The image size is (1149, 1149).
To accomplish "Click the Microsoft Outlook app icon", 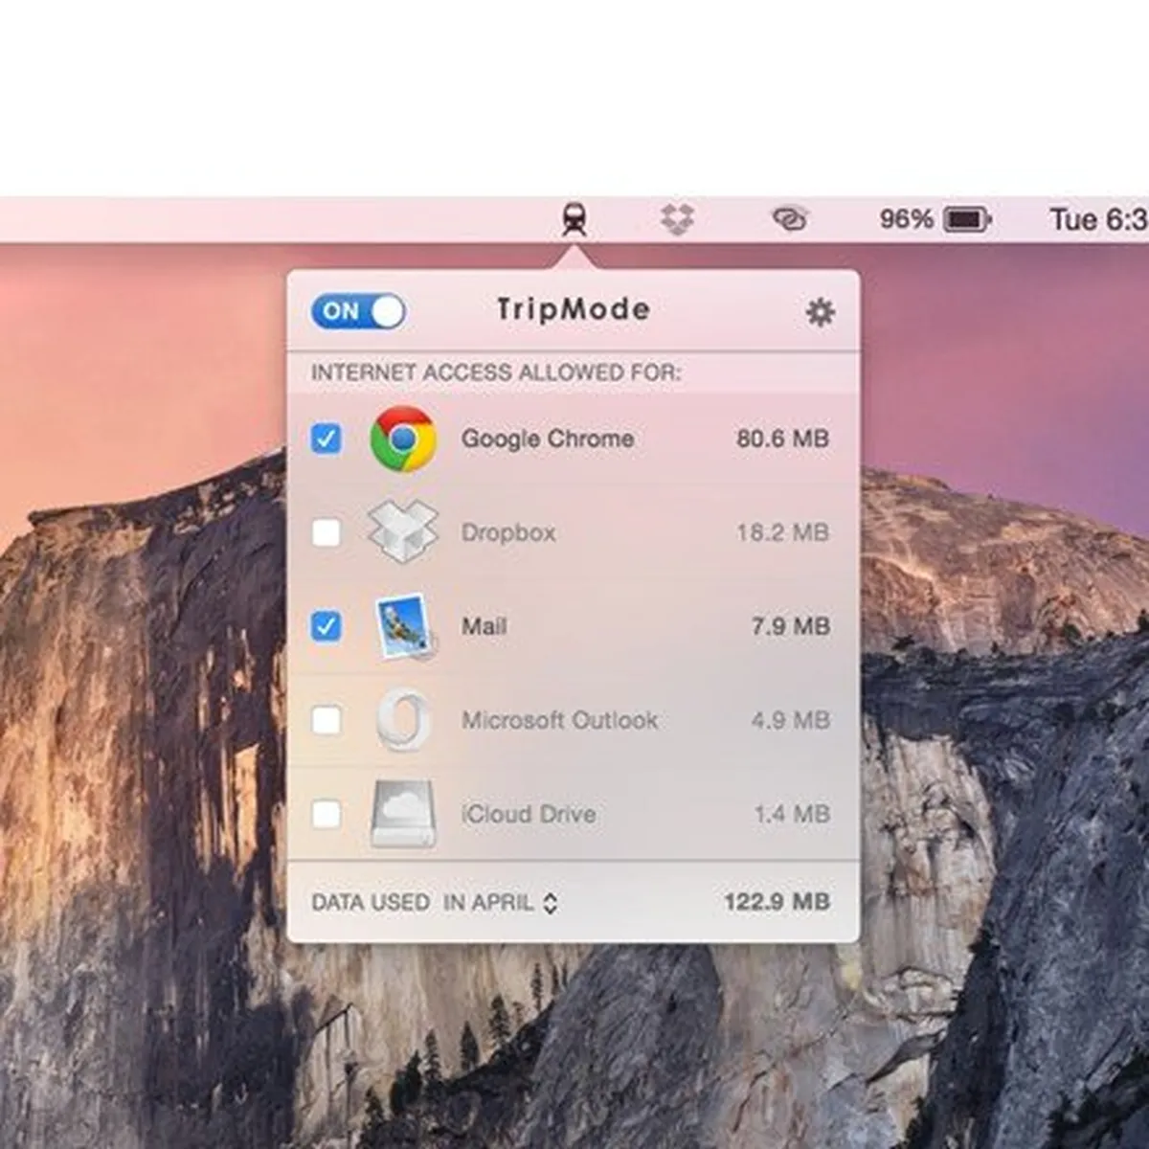I will (403, 719).
